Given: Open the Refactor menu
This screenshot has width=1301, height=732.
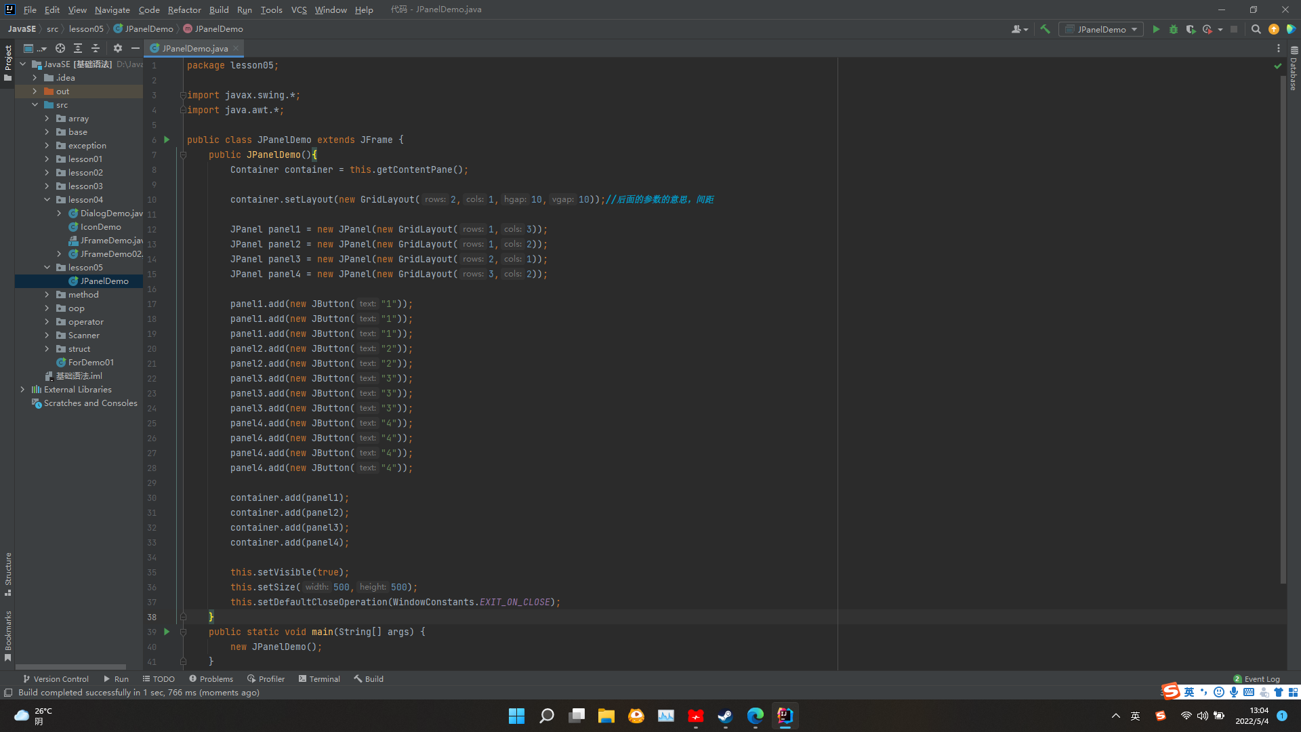Looking at the screenshot, I should pyautogui.click(x=184, y=9).
